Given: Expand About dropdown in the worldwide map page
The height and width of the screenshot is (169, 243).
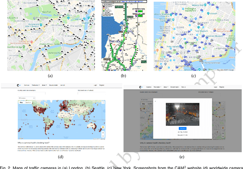Looking at the screenshot, I should [x=44, y=85].
